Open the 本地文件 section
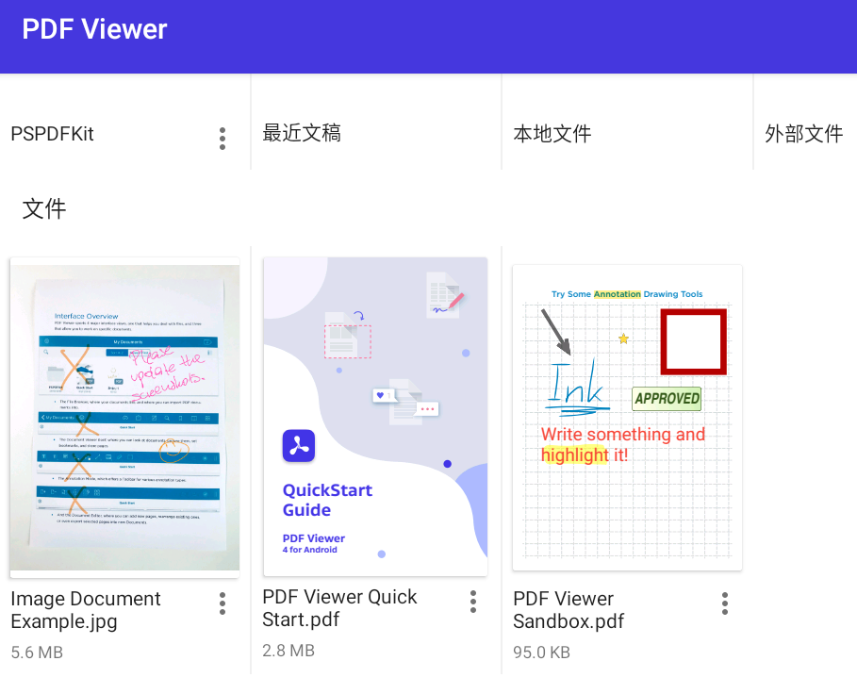This screenshot has width=857, height=694. click(552, 134)
